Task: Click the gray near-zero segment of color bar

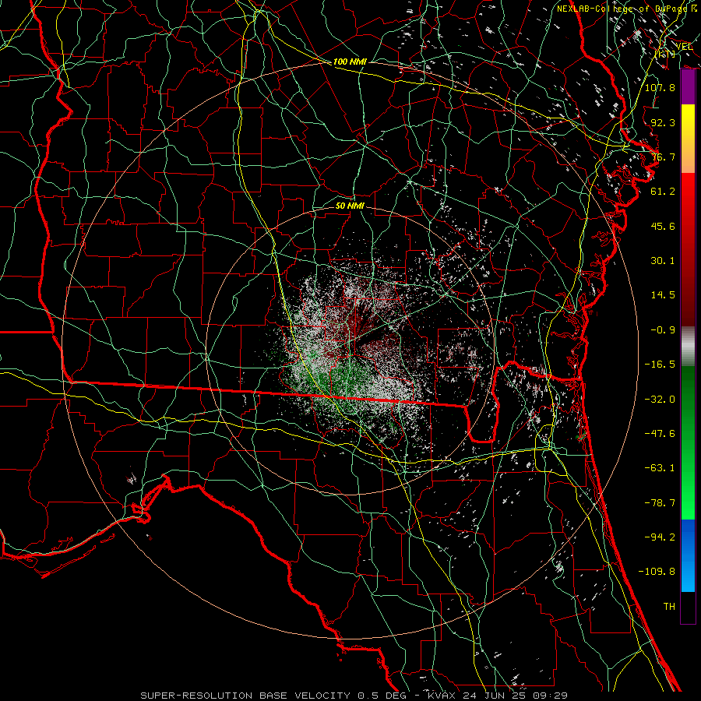Action: click(688, 347)
